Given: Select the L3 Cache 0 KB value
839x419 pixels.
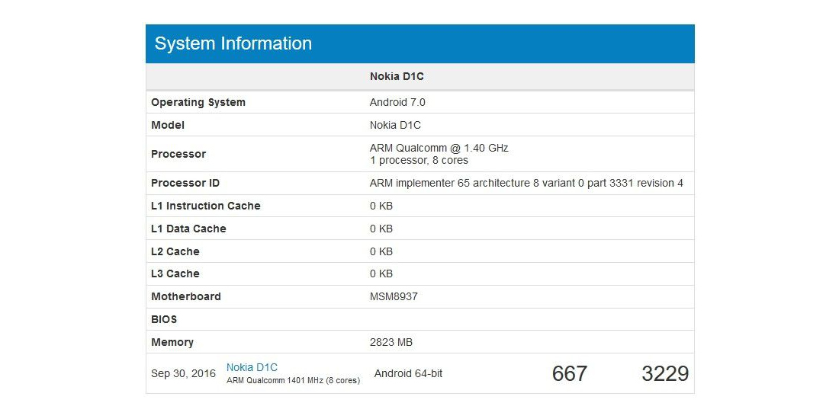Looking at the screenshot, I should [x=381, y=273].
